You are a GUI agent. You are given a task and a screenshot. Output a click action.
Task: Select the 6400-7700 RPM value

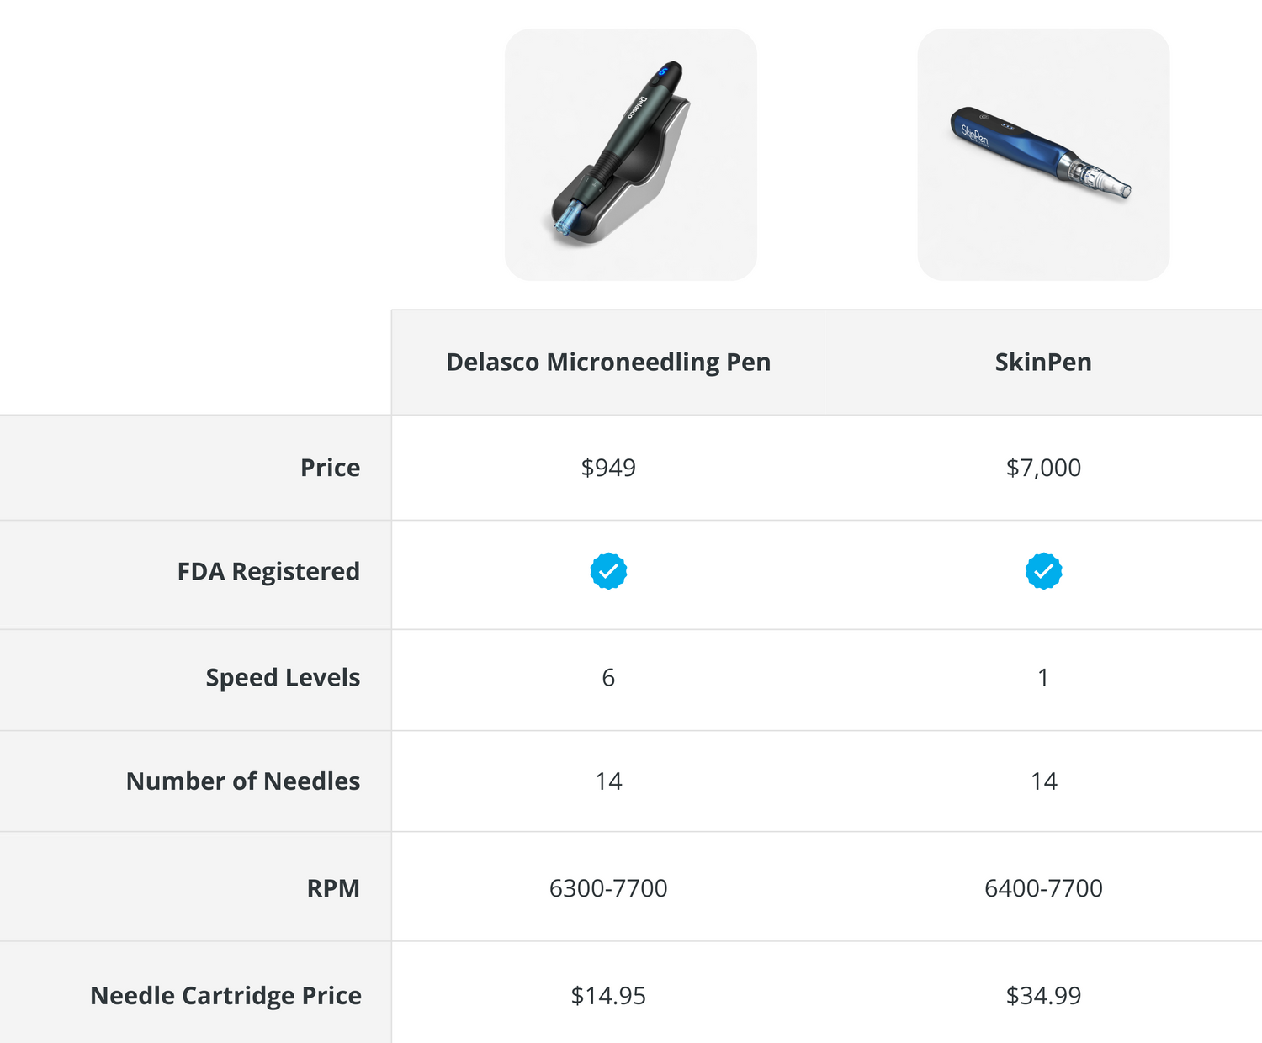(1043, 888)
